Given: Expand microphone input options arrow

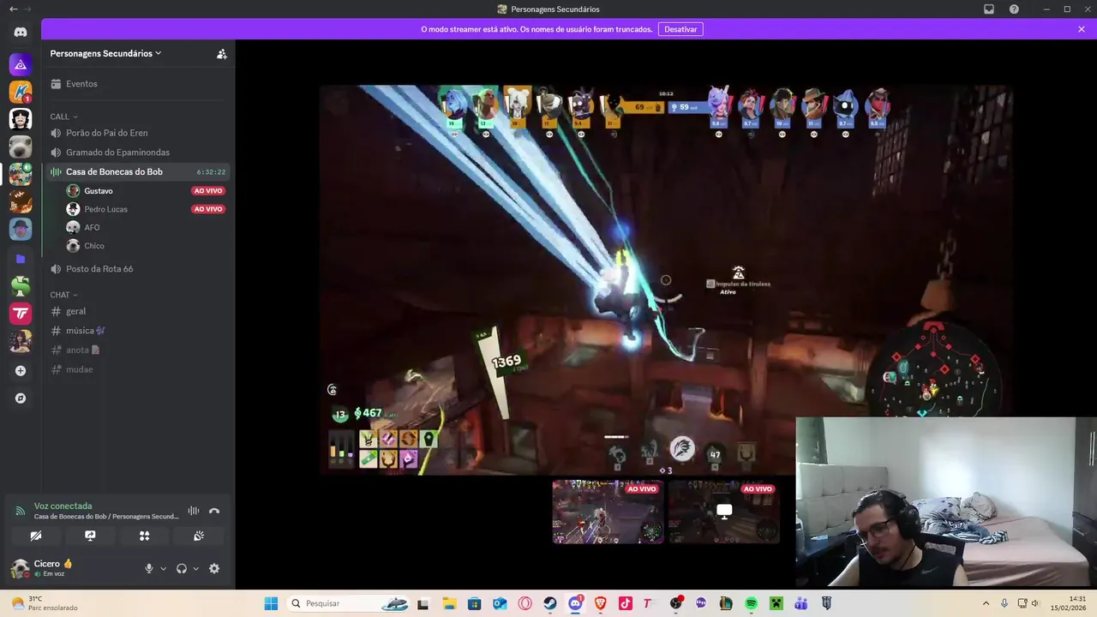Looking at the screenshot, I should pos(163,568).
